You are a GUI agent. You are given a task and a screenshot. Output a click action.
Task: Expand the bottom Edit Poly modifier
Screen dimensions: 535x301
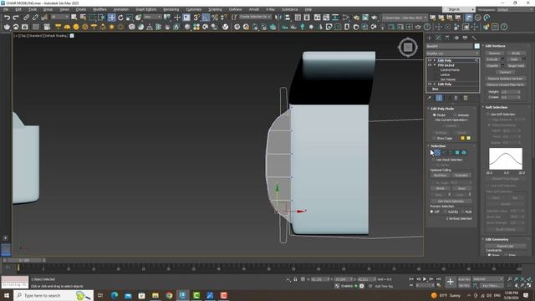435,84
